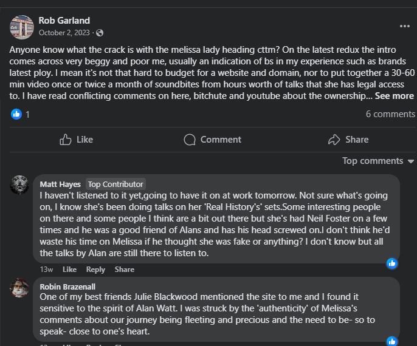
Task: Click like reaction badge on Robin Brazenall comment
Action: pyautogui.click(x=392, y=341)
